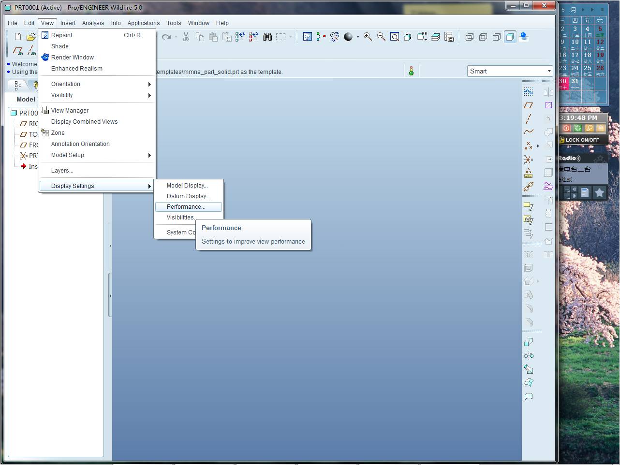The height and width of the screenshot is (465, 620).
Task: Click the Enhanced Realism toggle icon
Action: click(523, 37)
